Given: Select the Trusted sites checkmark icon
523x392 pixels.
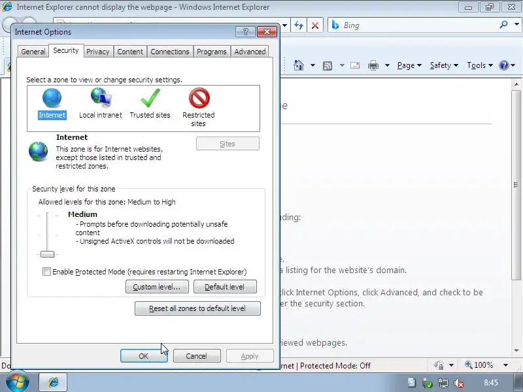Looking at the screenshot, I should coord(150,97).
